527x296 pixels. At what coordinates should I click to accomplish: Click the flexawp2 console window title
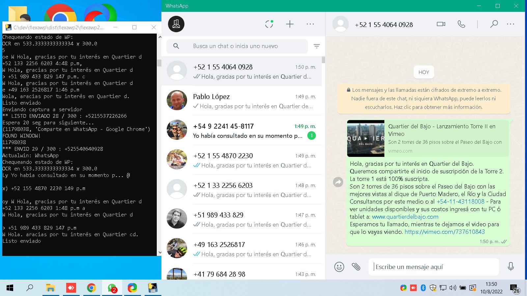[x=58, y=28]
